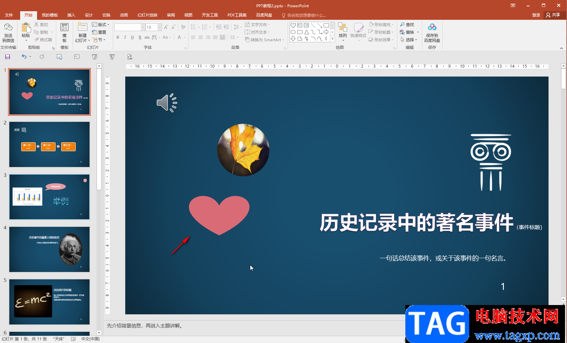
Task: Click the New Slide icon
Action: tap(82, 27)
